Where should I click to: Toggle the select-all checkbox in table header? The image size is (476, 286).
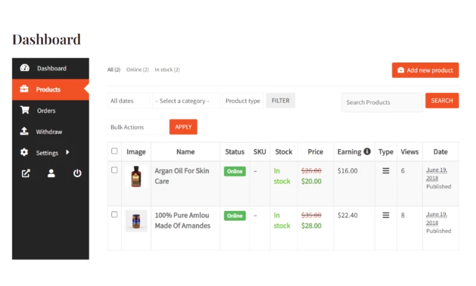114,151
